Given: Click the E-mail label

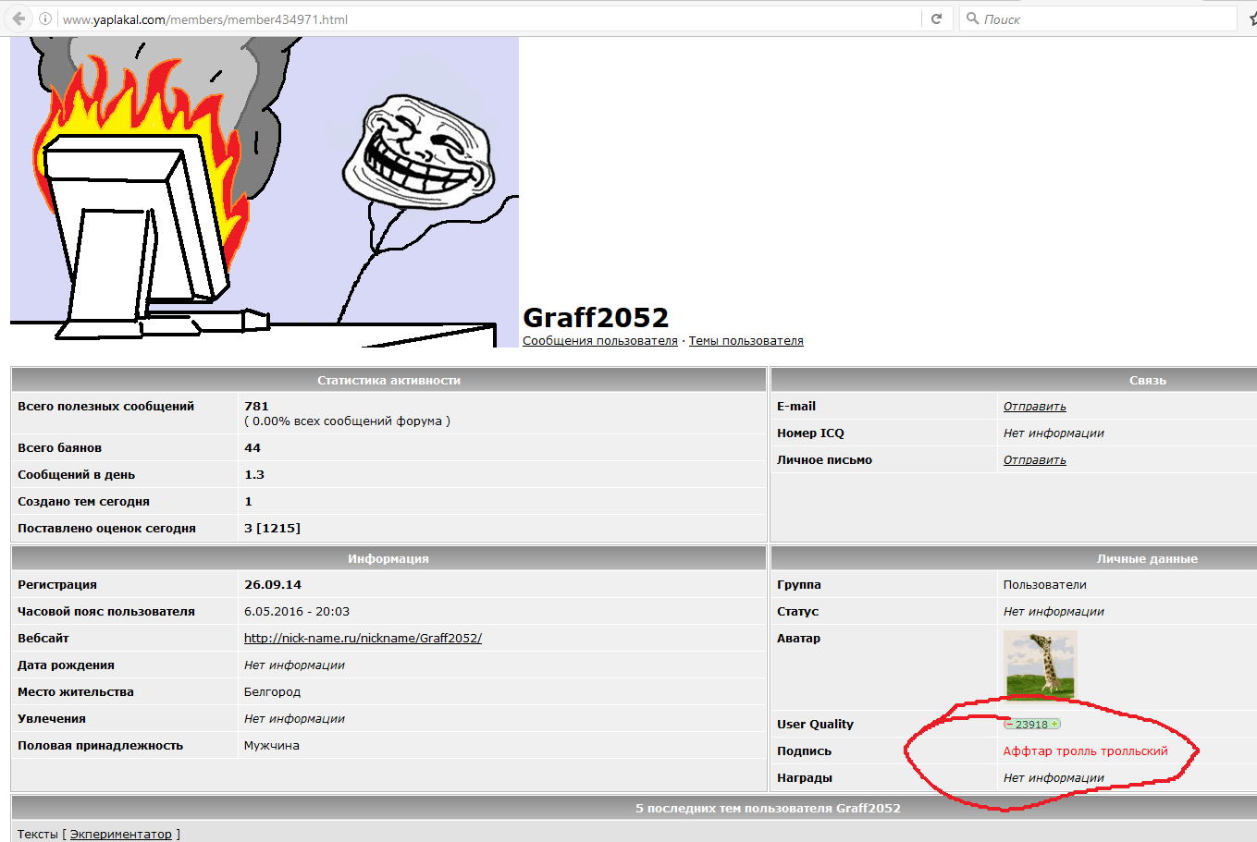Looking at the screenshot, I should pos(796,407).
